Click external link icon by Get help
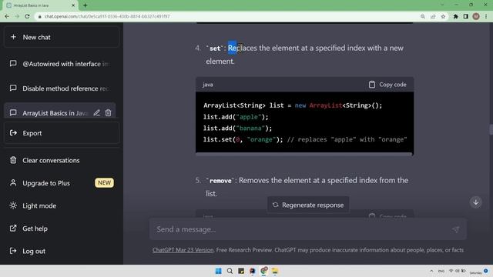Screen dimensions: 493x277 point(13,229)
